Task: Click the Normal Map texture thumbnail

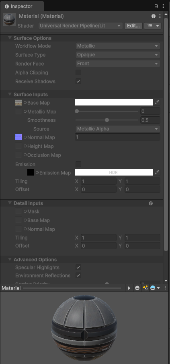Action: point(18,137)
